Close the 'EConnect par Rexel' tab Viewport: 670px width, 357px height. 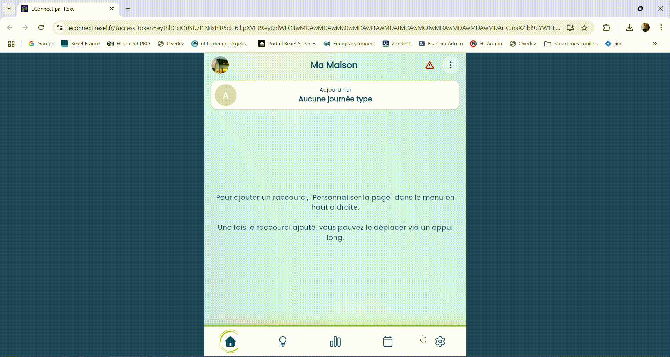112,9
